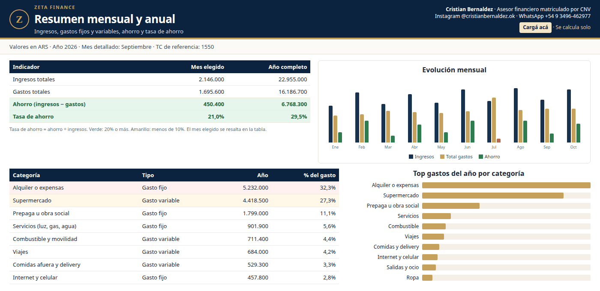Click the Alquiler o expensas progress bar
Image resolution: width=600 pixels, height=291 pixels.
pyautogui.click(x=506, y=185)
